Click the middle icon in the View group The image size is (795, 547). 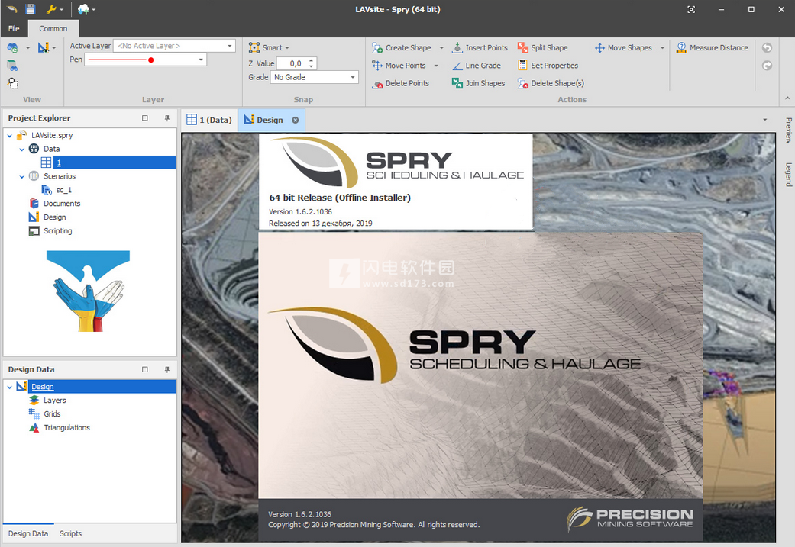click(x=13, y=66)
